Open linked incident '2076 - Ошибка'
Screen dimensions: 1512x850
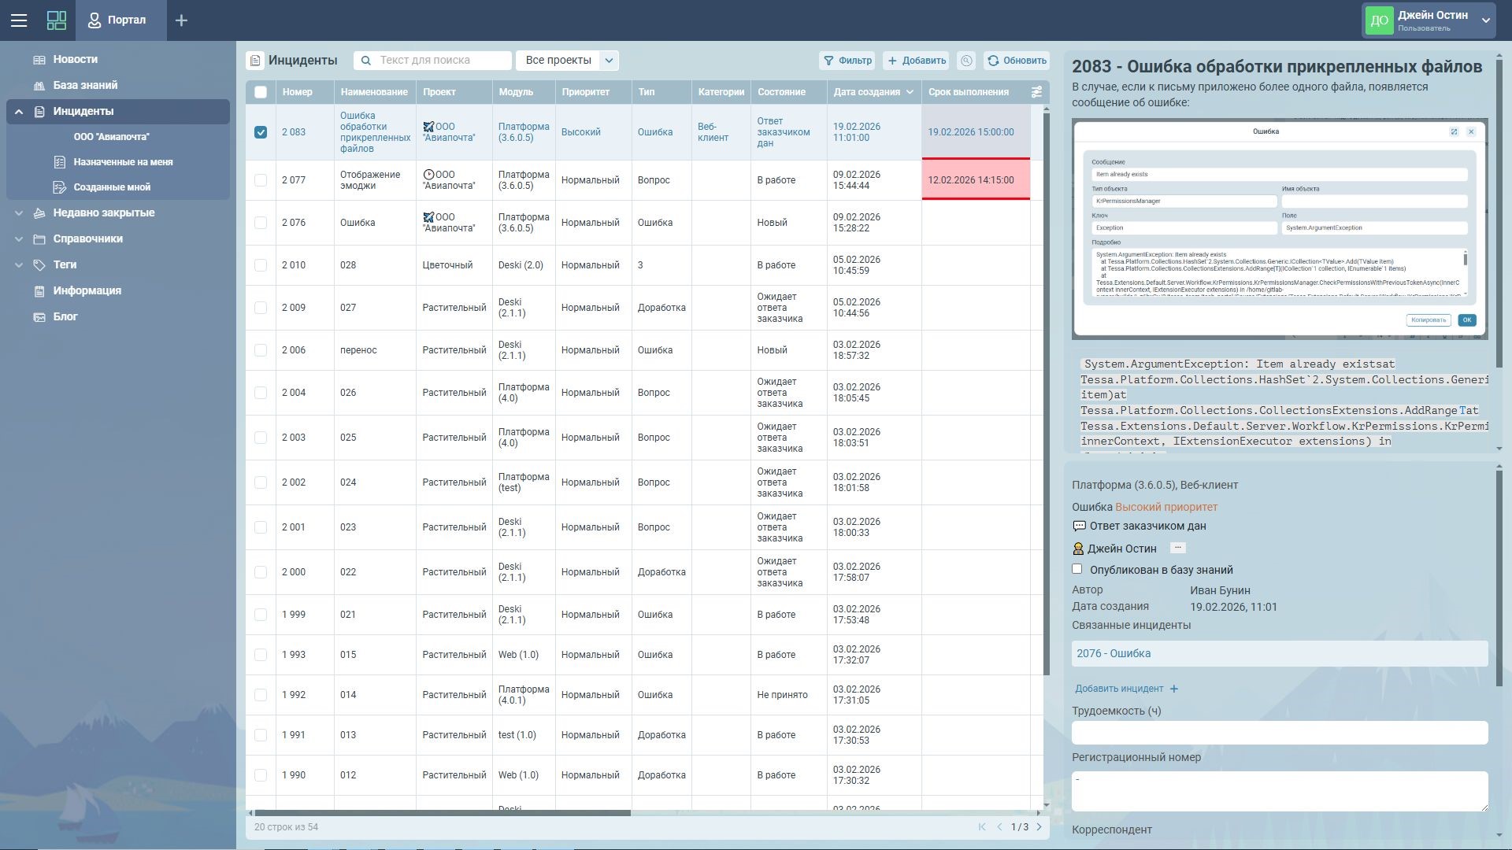pos(1114,653)
